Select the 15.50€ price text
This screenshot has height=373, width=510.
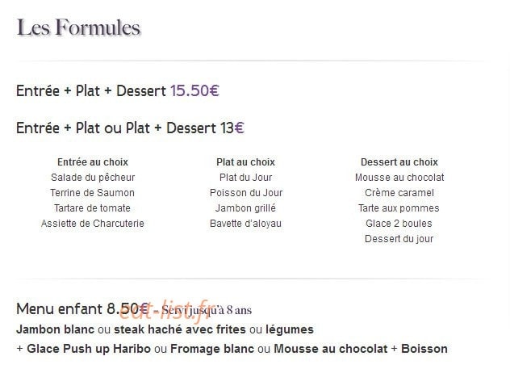click(x=194, y=90)
